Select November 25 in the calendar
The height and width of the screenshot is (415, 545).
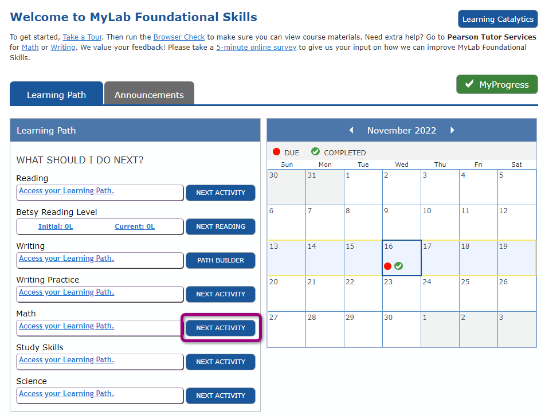pyautogui.click(x=478, y=293)
